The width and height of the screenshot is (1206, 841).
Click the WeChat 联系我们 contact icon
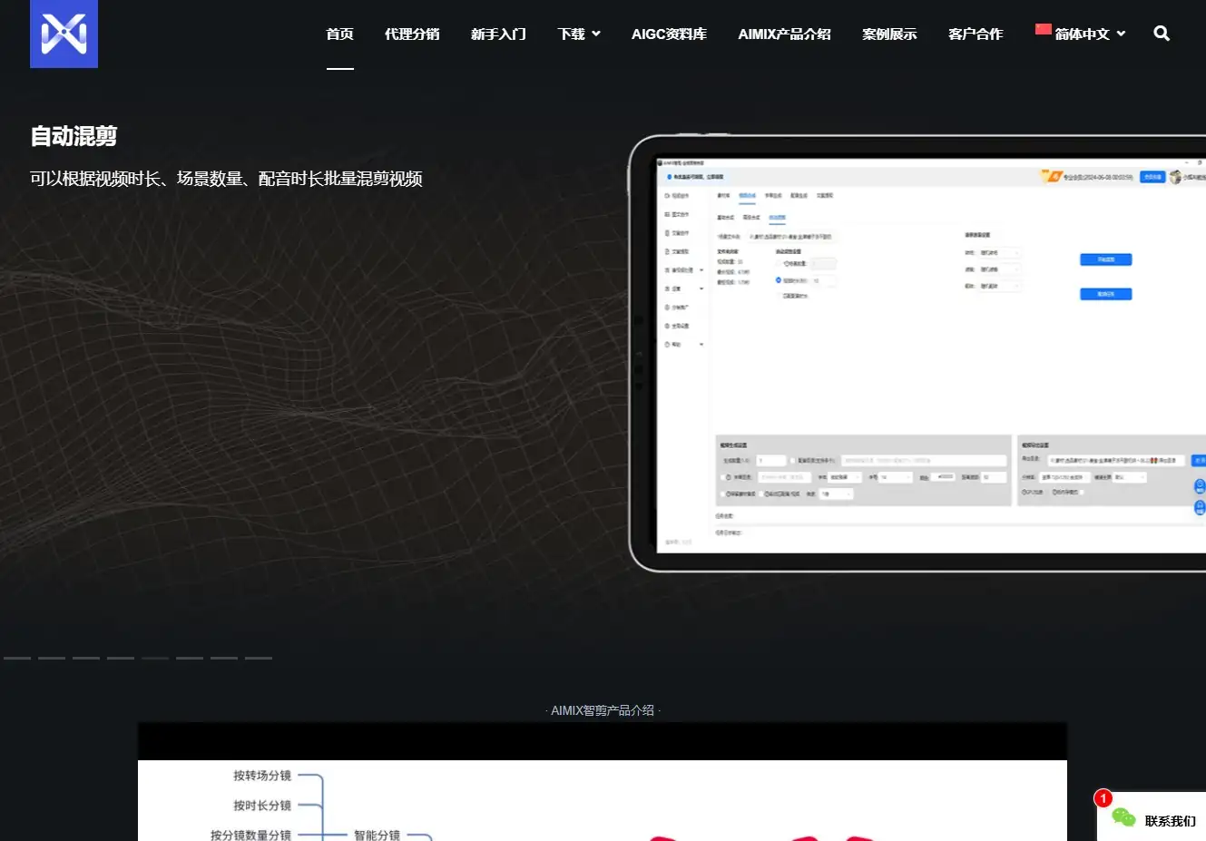point(1123,818)
